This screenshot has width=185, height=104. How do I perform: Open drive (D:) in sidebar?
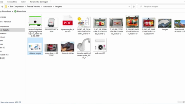click(x=3, y=58)
